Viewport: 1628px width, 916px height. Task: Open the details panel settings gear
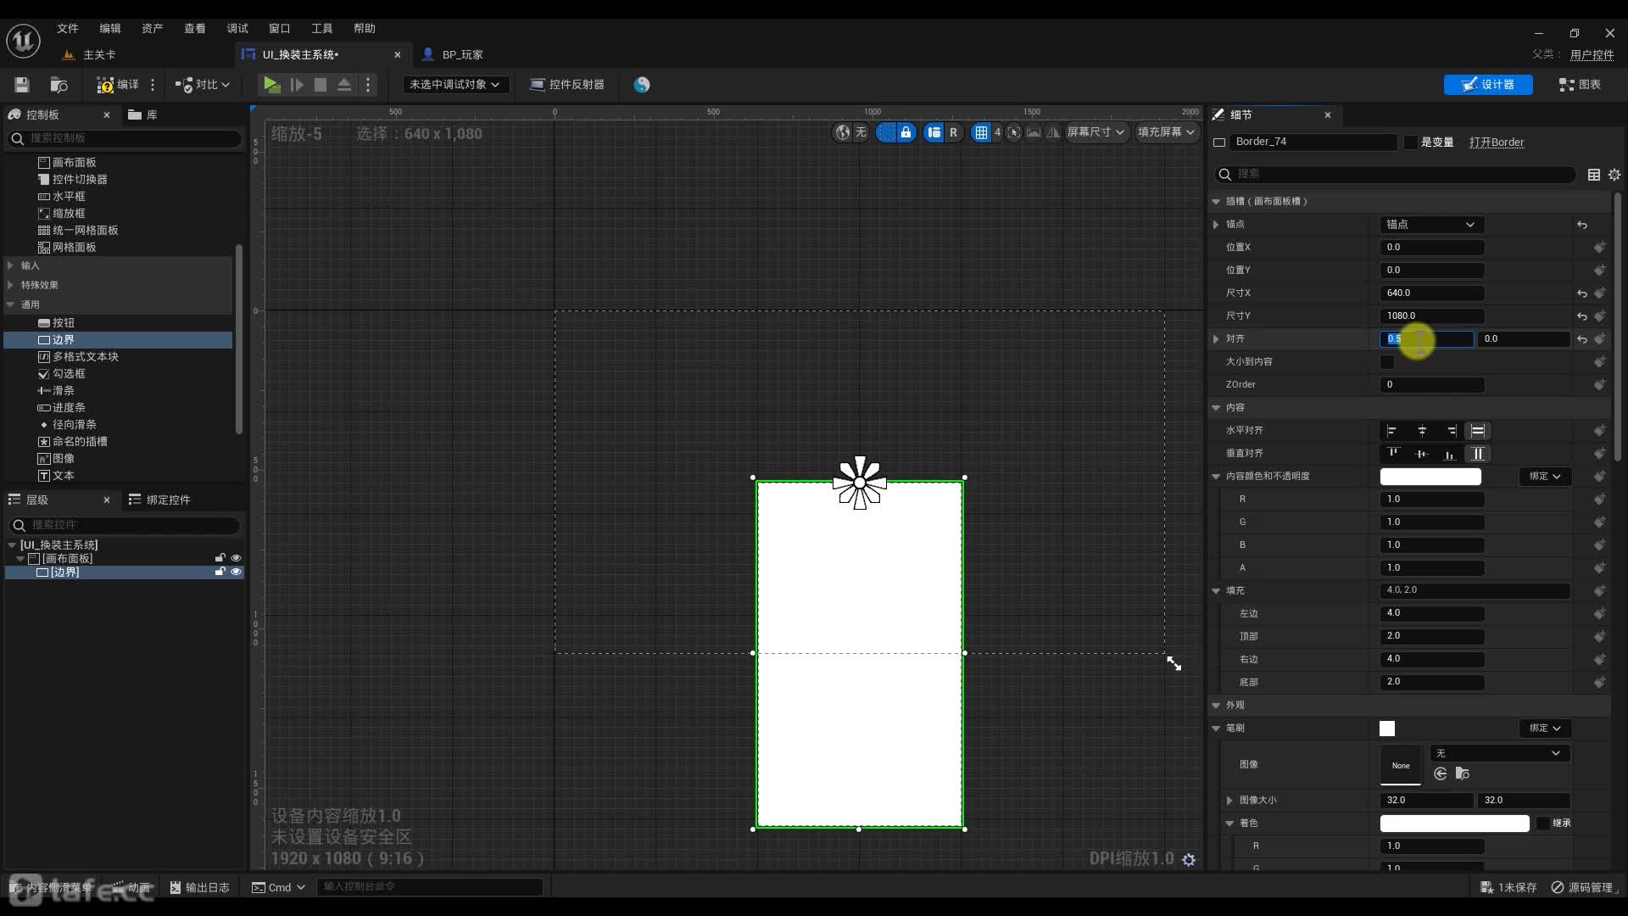(1614, 174)
